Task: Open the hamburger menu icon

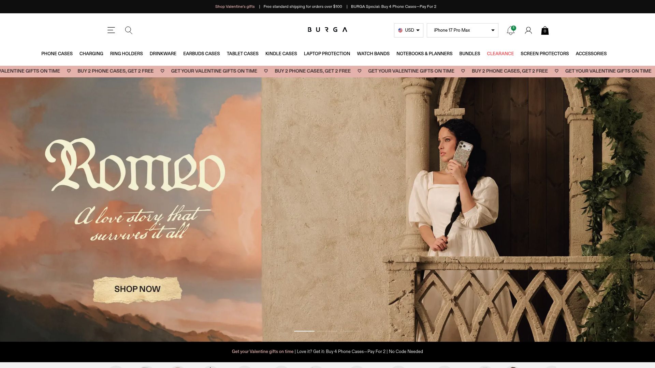Action: [111, 30]
